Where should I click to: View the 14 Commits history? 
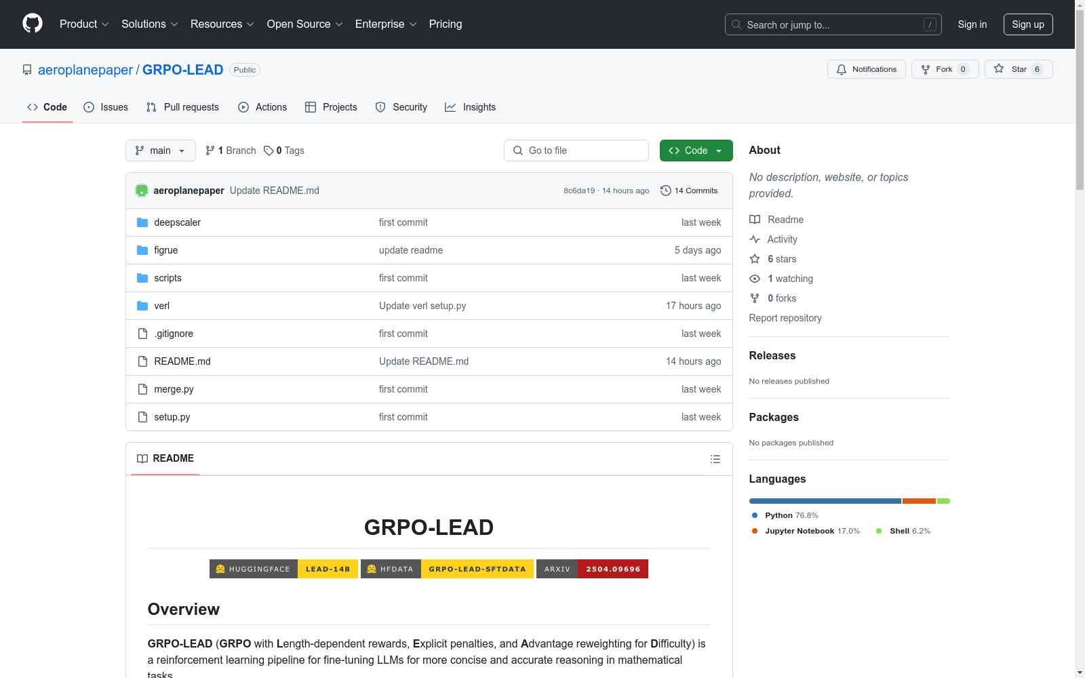coord(689,191)
